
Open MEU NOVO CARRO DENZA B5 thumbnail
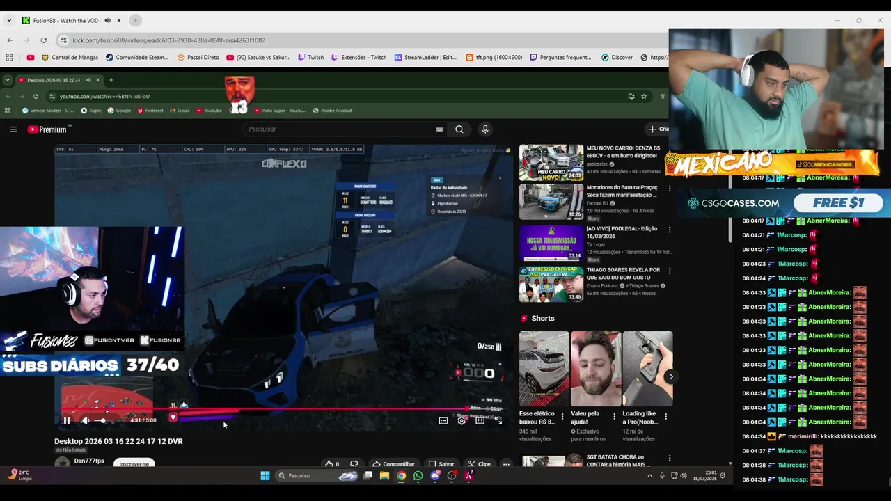click(551, 162)
